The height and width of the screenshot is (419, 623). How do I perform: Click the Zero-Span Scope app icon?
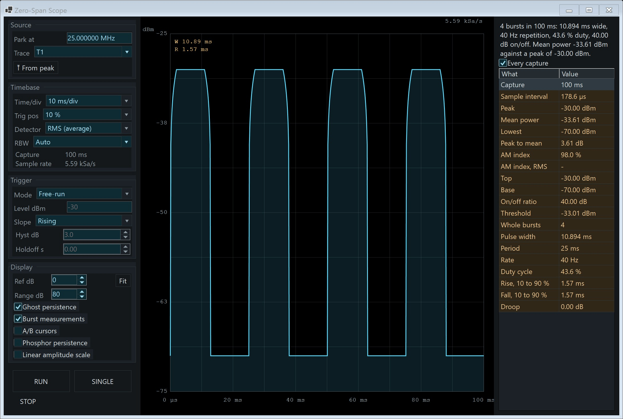(9, 10)
